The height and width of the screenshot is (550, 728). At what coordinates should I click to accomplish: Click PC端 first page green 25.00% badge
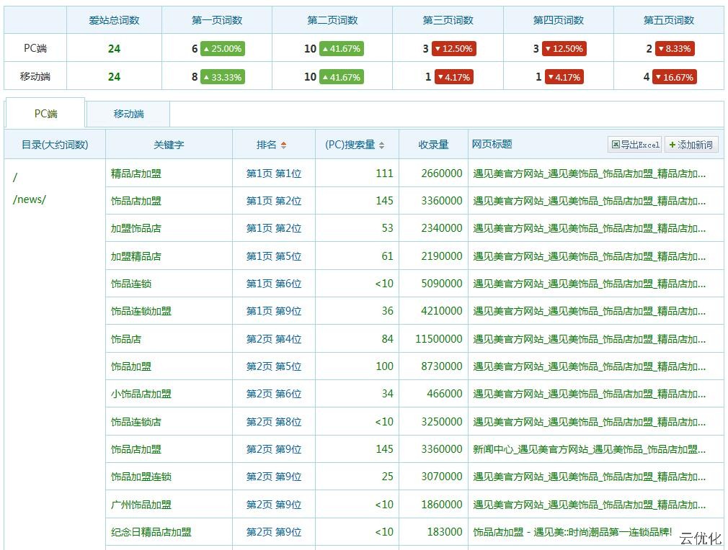click(x=222, y=49)
